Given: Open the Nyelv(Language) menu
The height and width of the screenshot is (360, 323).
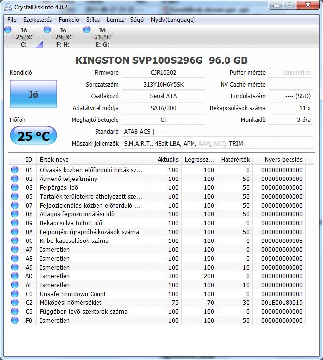Looking at the screenshot, I should [173, 20].
